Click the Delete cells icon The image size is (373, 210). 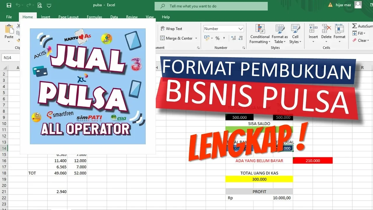(x=326, y=29)
